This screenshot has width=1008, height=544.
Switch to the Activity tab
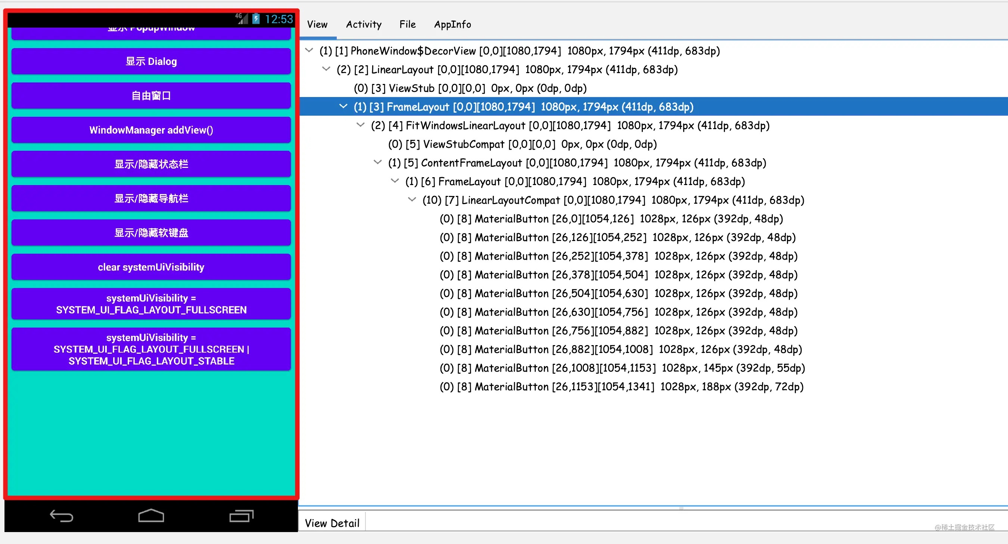[x=364, y=24]
